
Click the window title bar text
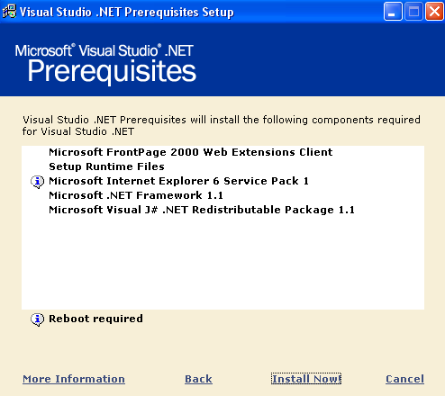coord(127,12)
